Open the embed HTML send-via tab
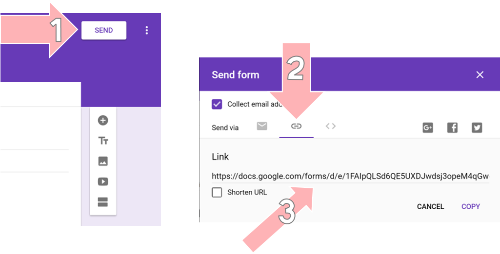 331,126
